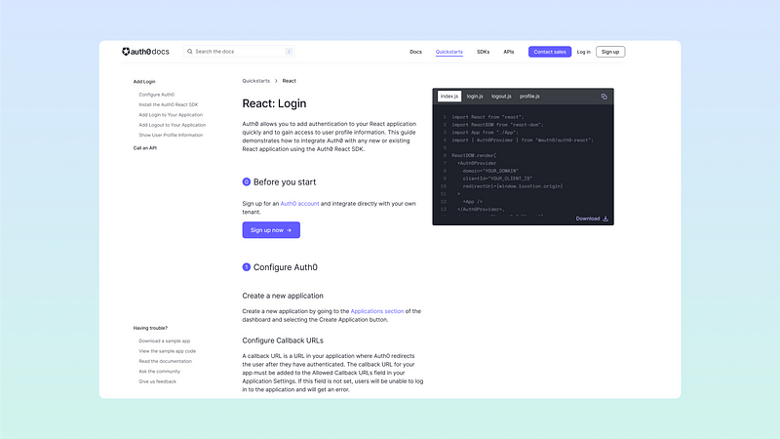Open the Quickstarts nav item

pyautogui.click(x=449, y=52)
